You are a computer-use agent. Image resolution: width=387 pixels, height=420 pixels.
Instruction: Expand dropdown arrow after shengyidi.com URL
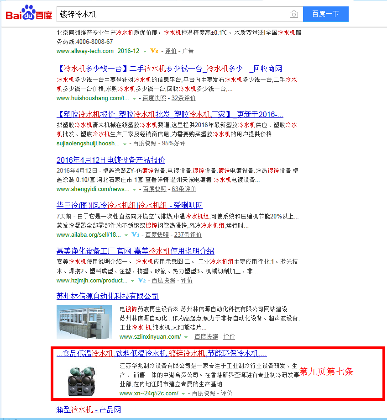(134, 190)
